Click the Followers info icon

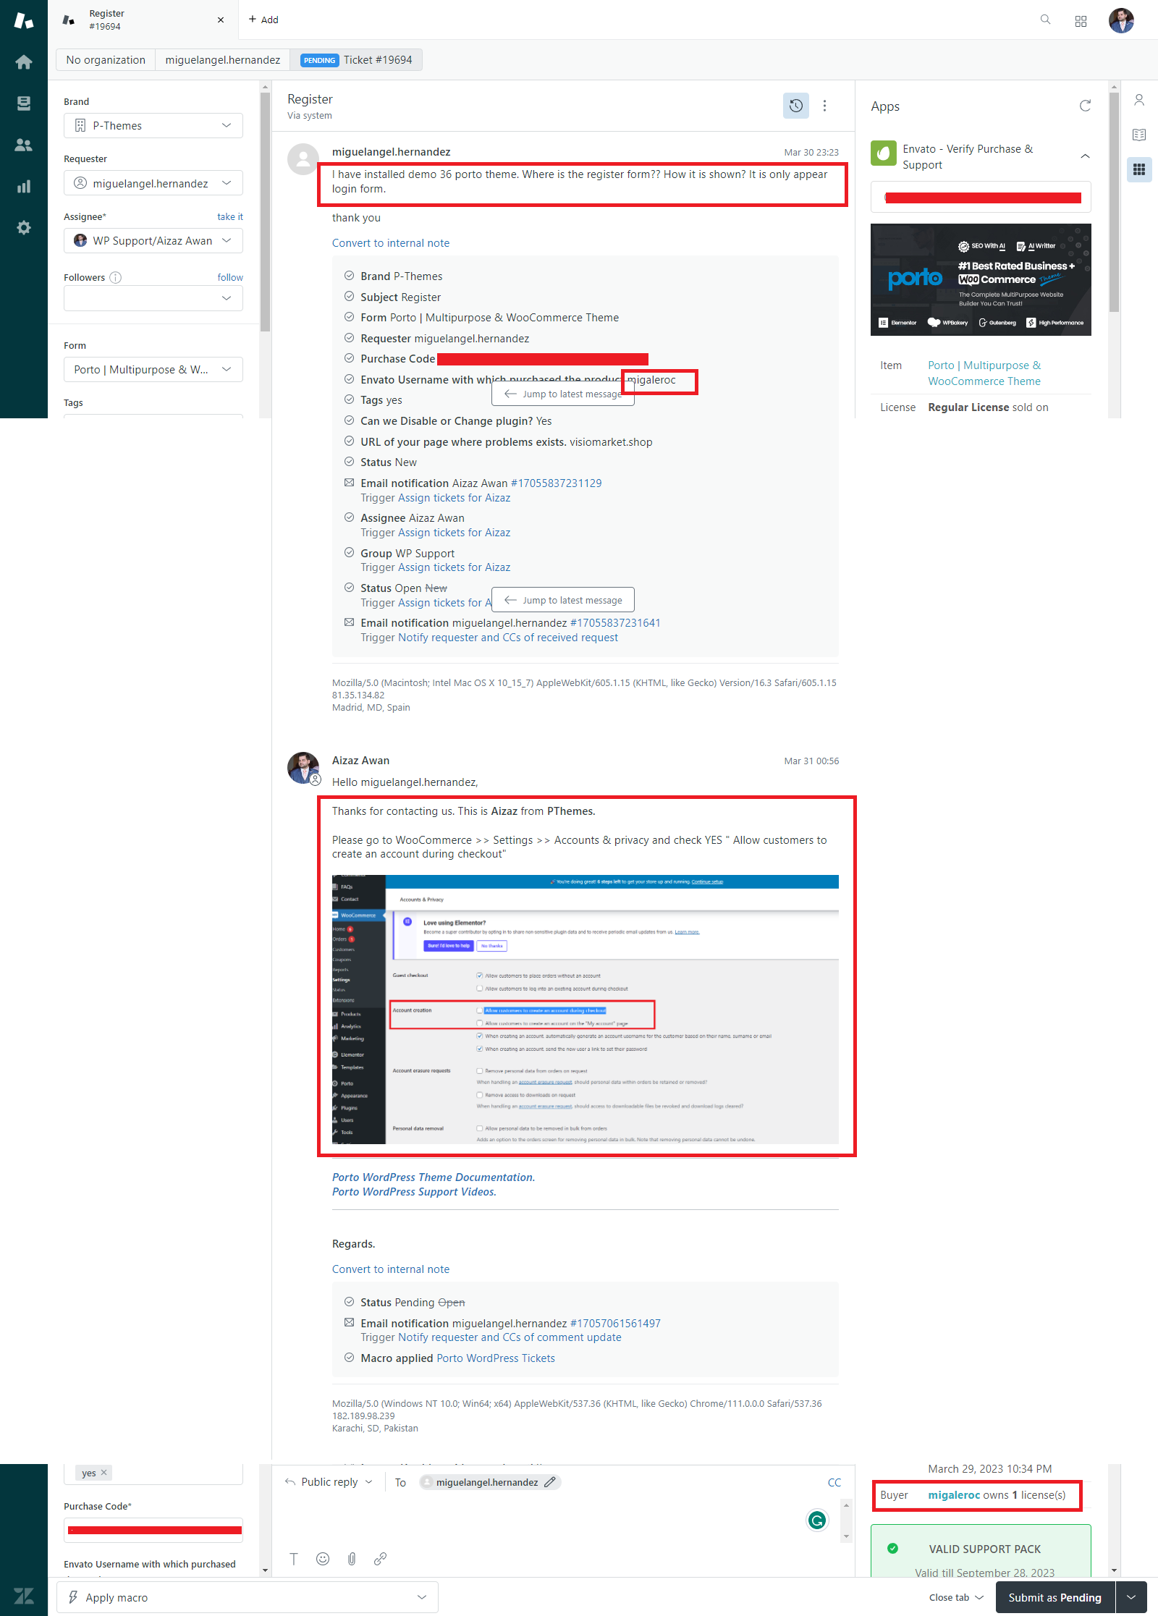click(115, 277)
